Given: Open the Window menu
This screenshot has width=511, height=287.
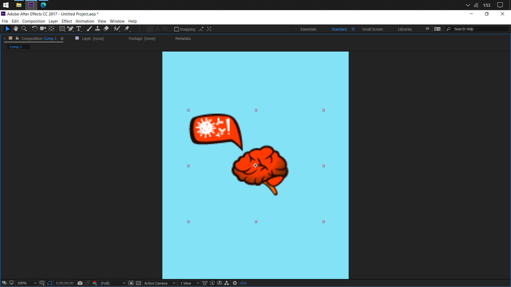Looking at the screenshot, I should click(117, 21).
